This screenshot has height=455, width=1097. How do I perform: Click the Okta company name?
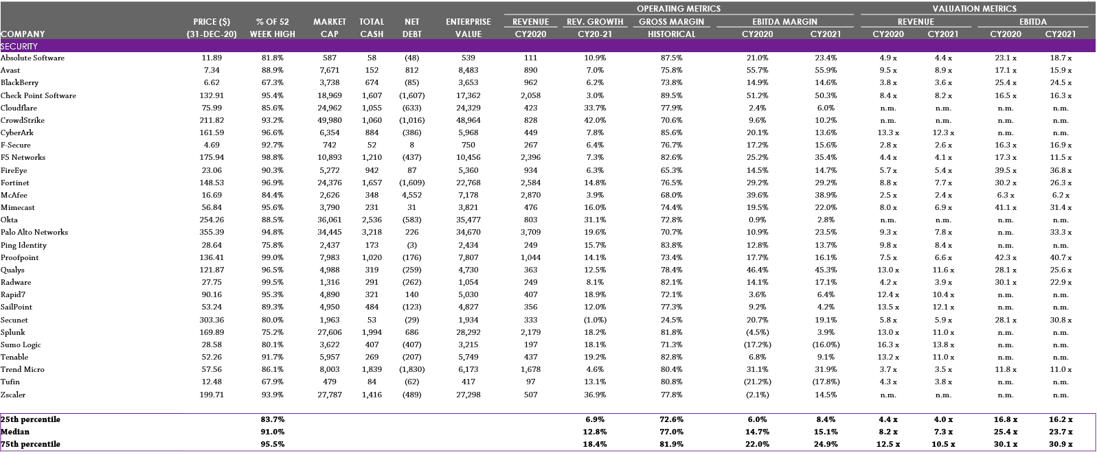(9, 220)
